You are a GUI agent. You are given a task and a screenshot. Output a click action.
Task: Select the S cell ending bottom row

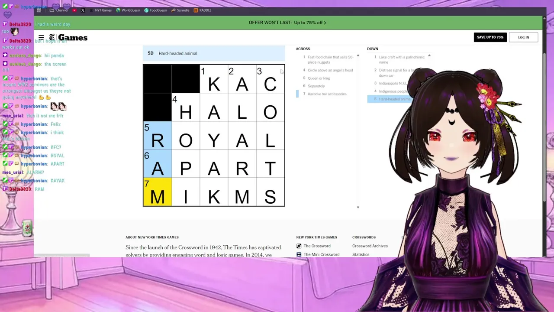[x=270, y=192]
